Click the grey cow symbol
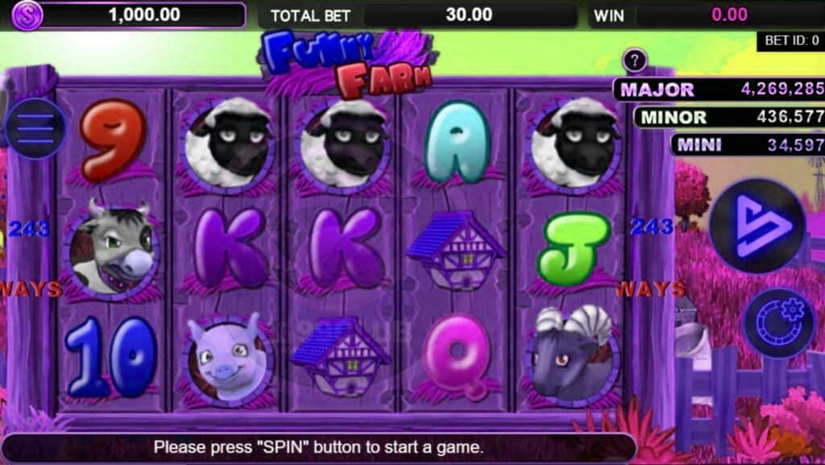Viewport: 825px width, 465px height. [111, 247]
